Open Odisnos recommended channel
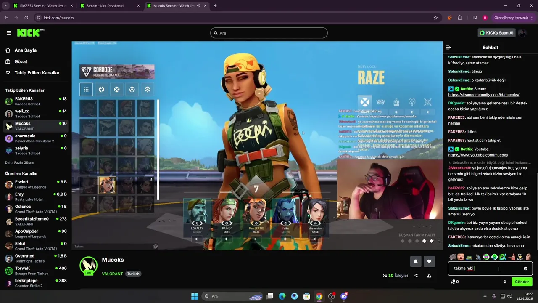Image resolution: width=538 pixels, height=303 pixels. click(36, 209)
